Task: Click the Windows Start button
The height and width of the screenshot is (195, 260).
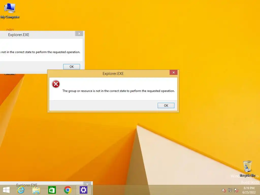Action: (6, 190)
